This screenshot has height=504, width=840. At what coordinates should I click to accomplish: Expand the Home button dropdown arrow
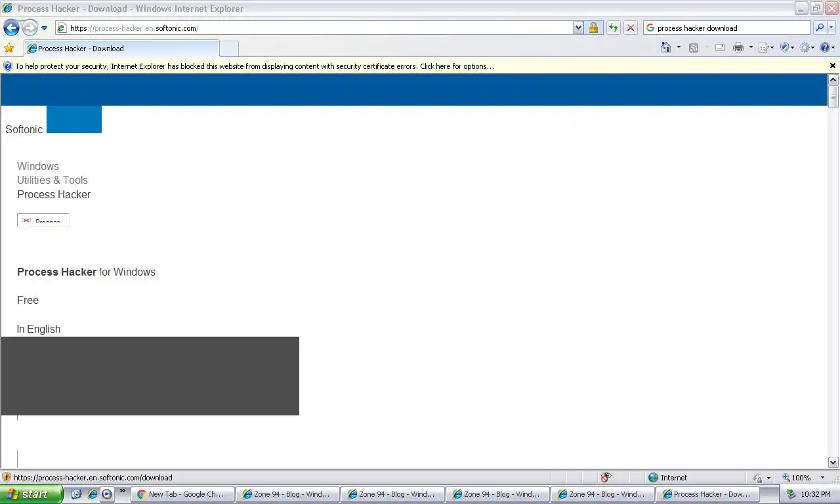[679, 47]
